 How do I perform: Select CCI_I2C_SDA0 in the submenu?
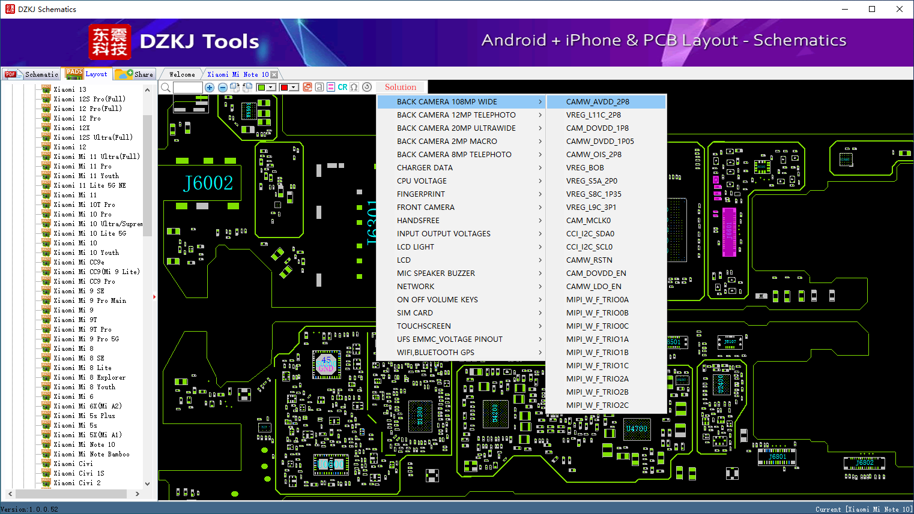(607, 234)
